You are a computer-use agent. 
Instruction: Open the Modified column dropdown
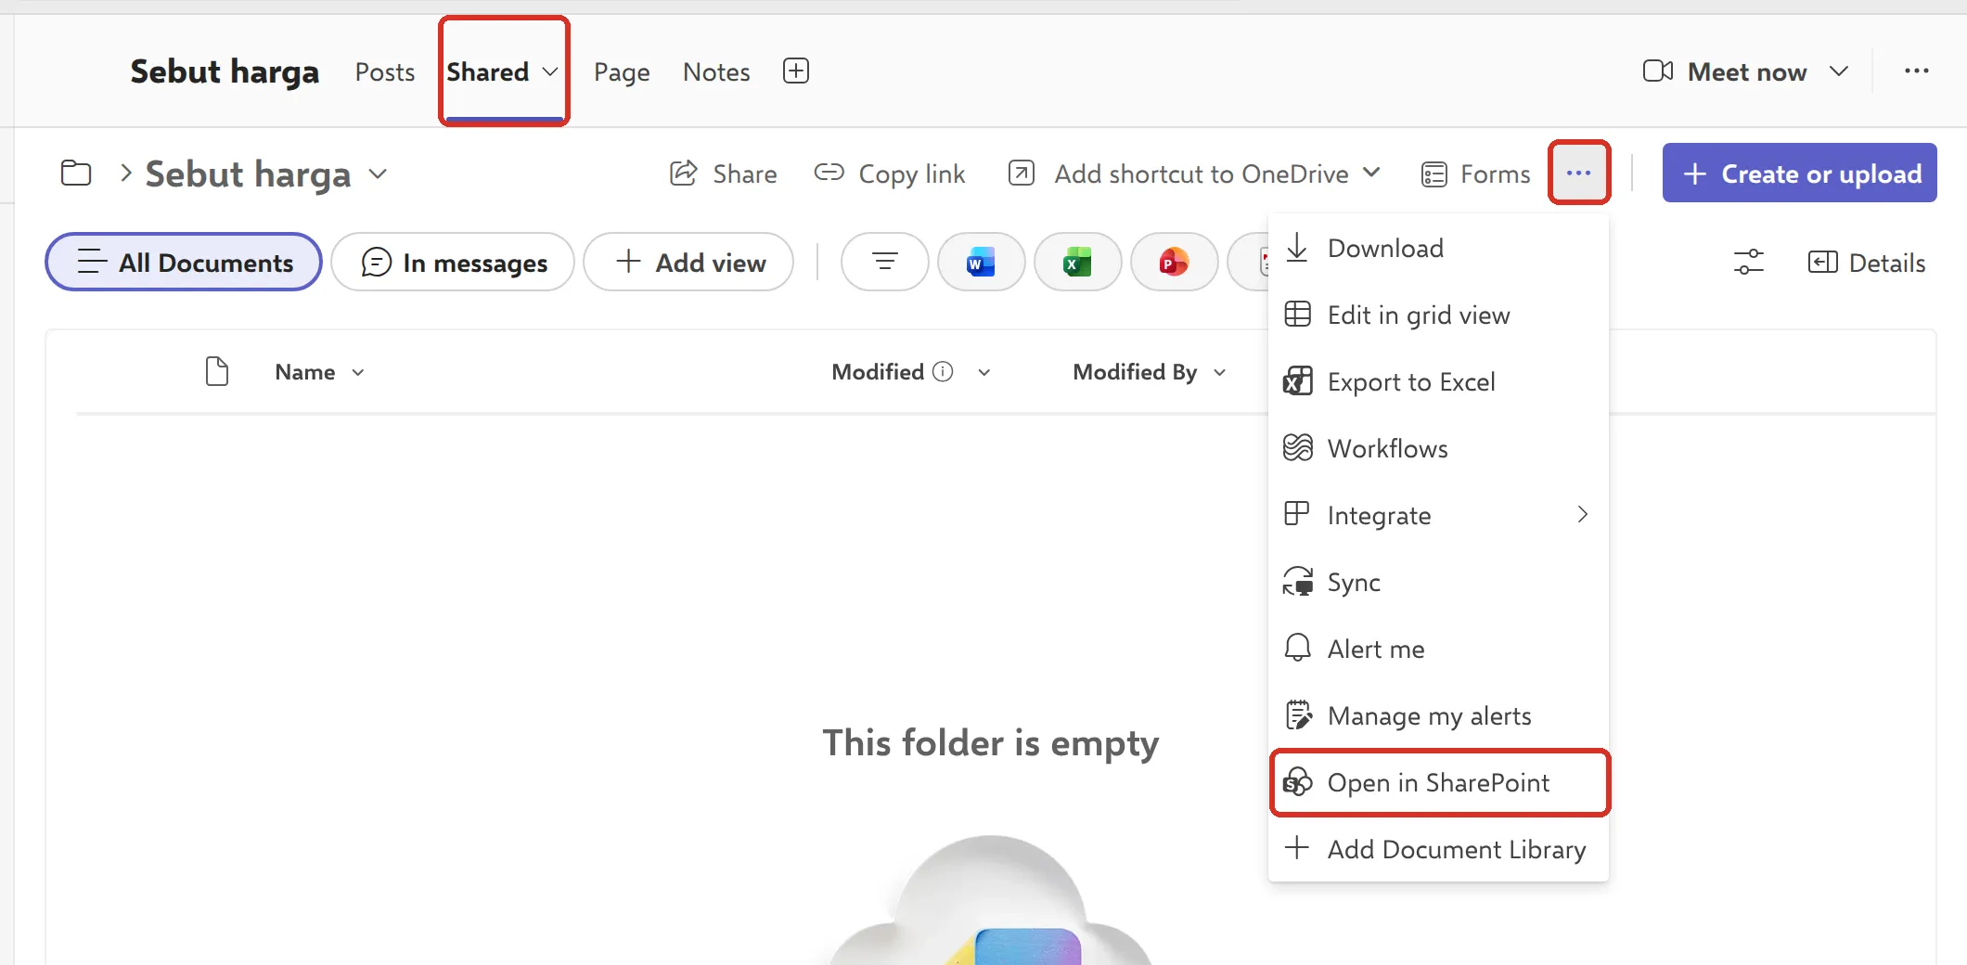coord(984,372)
